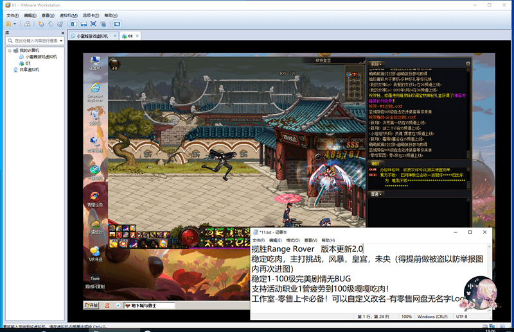Image resolution: width=514 pixels, height=332 pixels.
Task: Click the Tools desktop icon
Action: tap(95, 281)
